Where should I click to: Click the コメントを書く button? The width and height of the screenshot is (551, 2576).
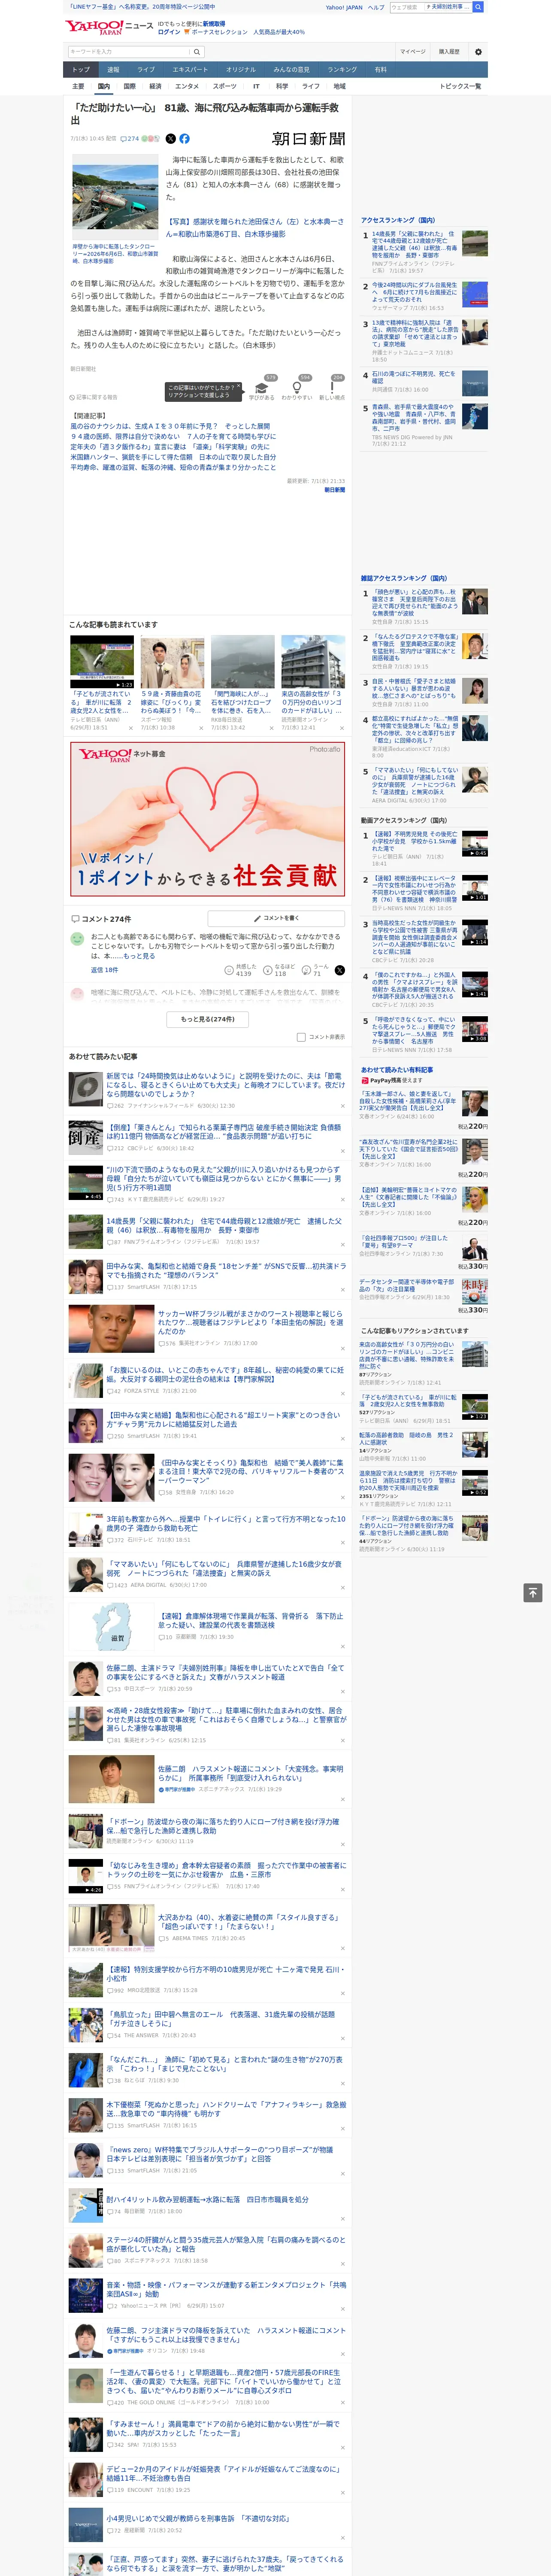pyautogui.click(x=276, y=917)
